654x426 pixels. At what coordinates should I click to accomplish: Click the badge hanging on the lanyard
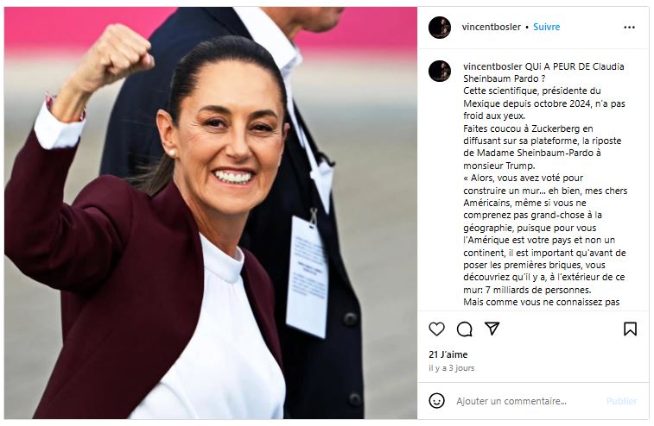pos(308,277)
